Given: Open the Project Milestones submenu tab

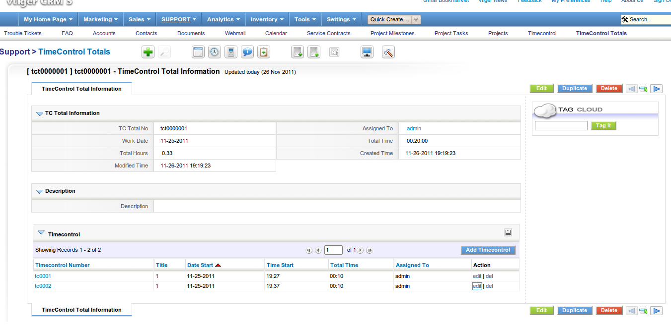Looking at the screenshot, I should 392,33.
